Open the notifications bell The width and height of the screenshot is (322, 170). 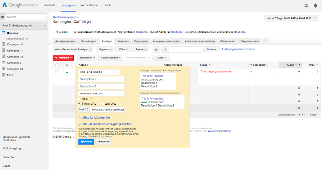(x=316, y=6)
